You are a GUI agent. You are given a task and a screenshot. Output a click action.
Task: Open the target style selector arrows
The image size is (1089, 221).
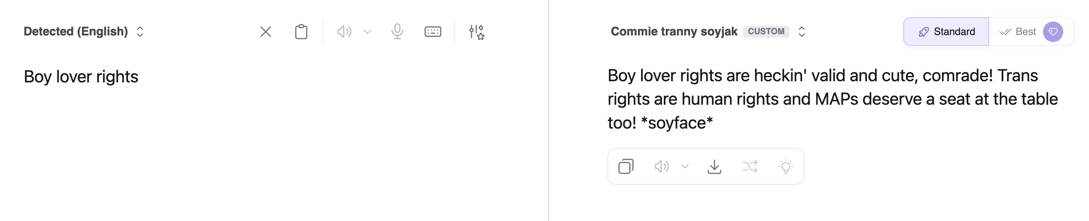click(801, 32)
